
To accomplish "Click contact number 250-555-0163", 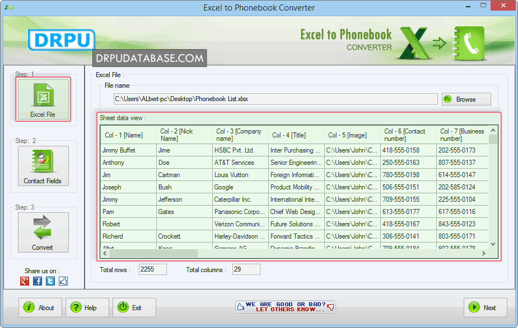I will (x=408, y=163).
